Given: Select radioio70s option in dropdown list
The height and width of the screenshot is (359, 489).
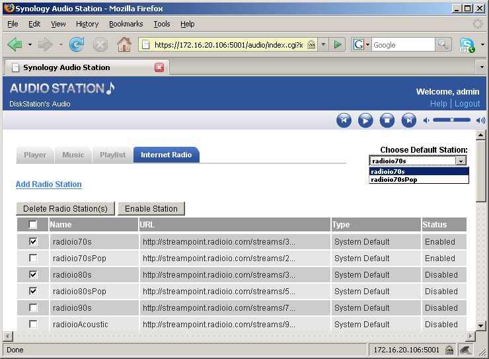Looking at the screenshot, I should click(x=419, y=171).
